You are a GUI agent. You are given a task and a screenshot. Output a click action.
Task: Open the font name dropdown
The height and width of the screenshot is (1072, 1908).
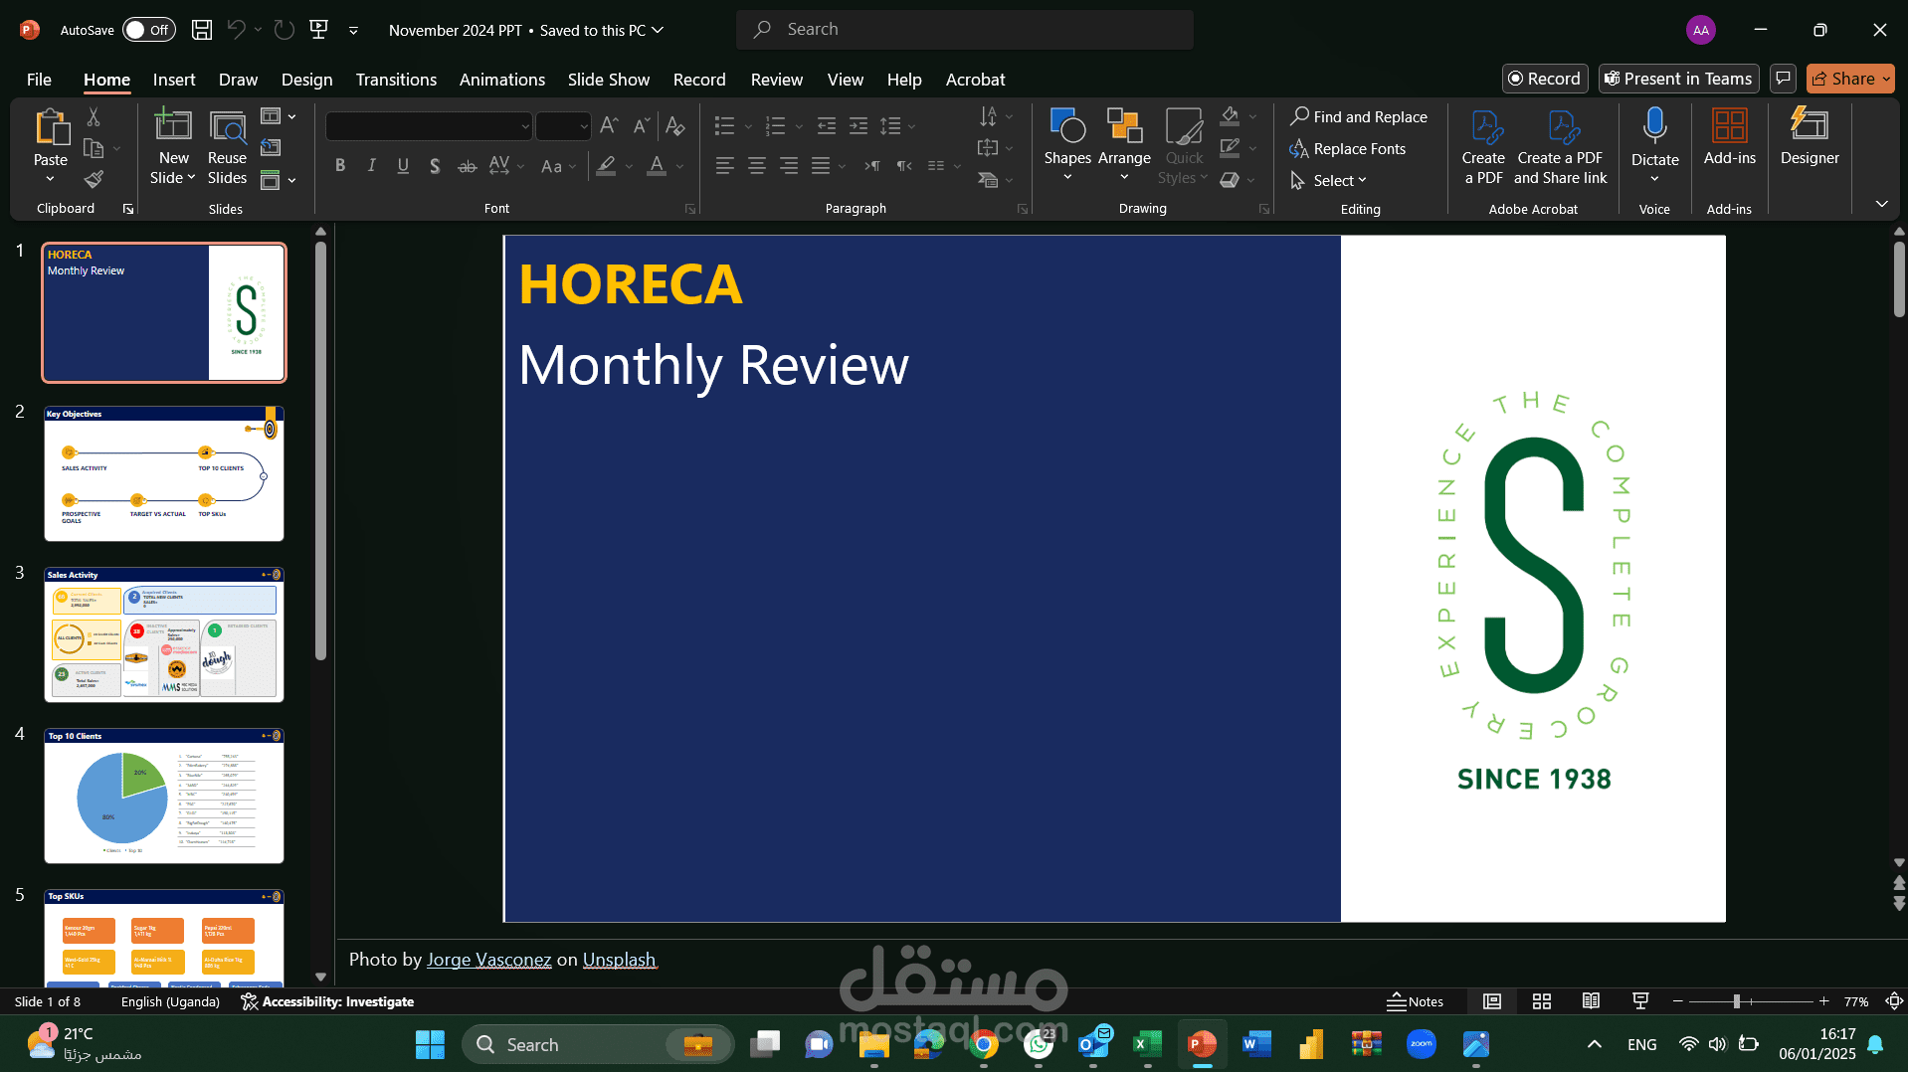525,126
